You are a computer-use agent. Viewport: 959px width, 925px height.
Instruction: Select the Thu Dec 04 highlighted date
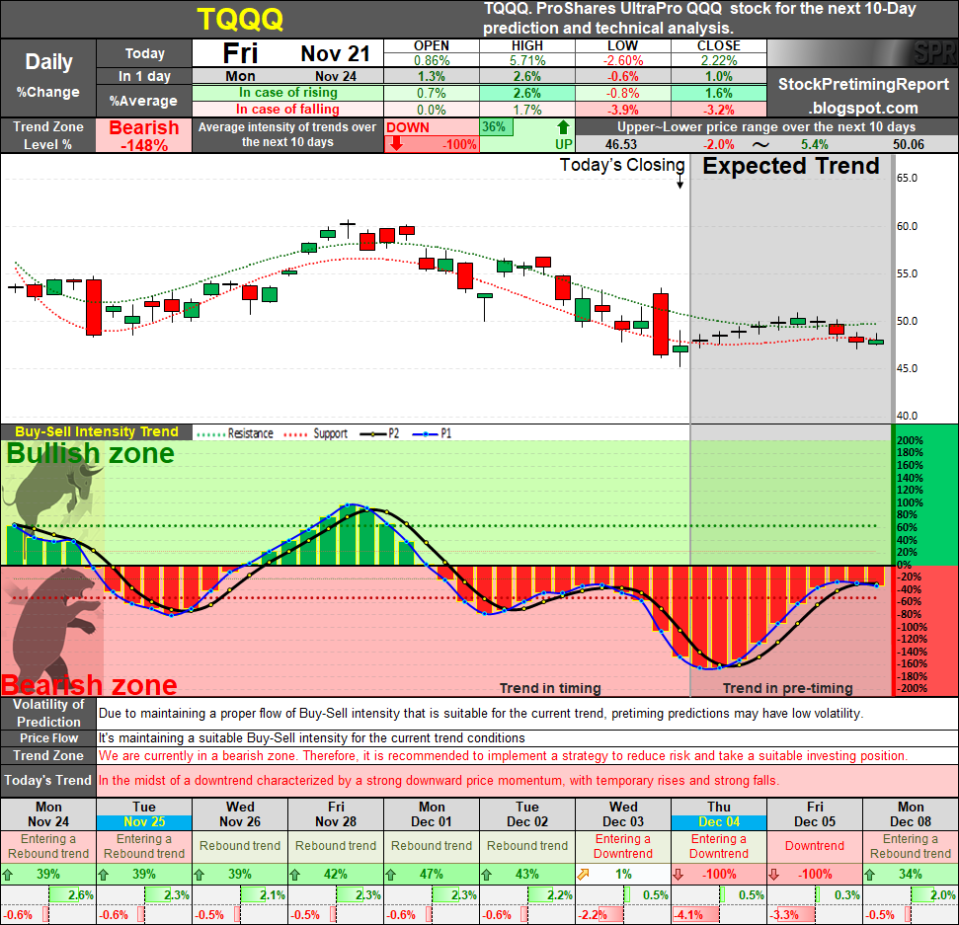(x=719, y=821)
